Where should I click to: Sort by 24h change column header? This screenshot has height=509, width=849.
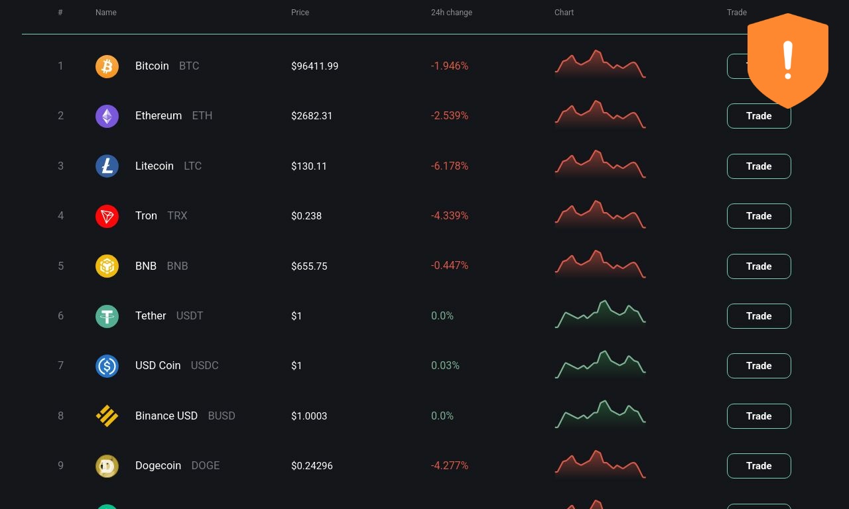(x=452, y=13)
